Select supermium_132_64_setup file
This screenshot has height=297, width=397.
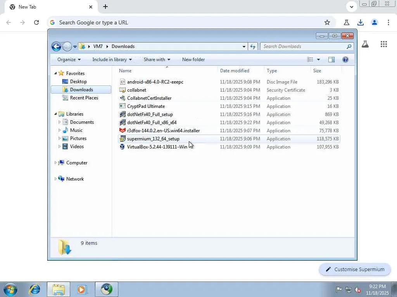[x=229, y=139]
